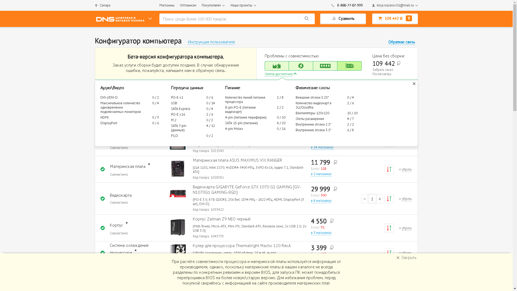Open the Инструкция пользователя link
This screenshot has height=291, width=517.
(x=211, y=42)
